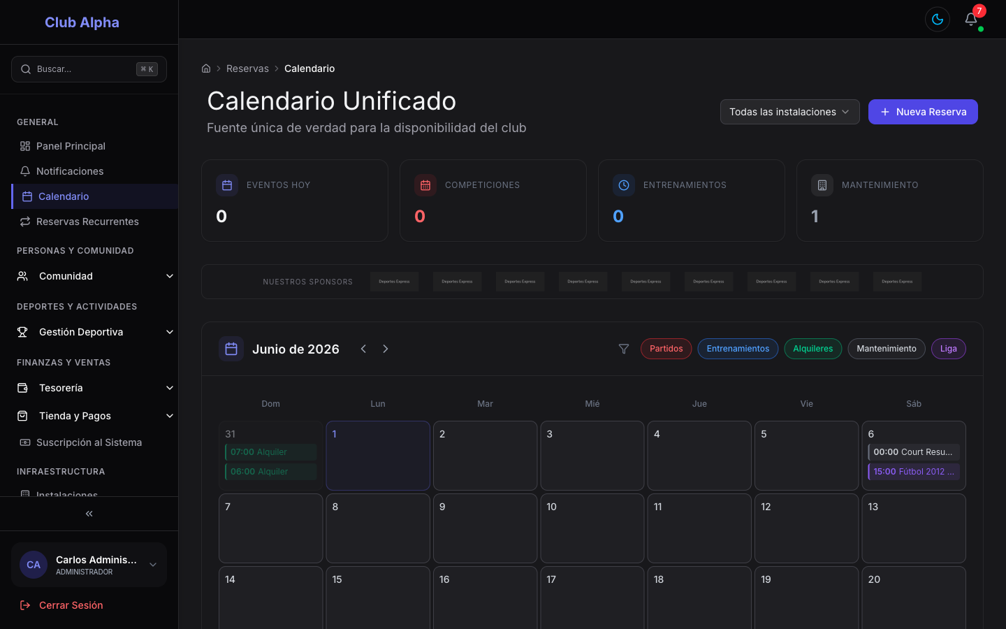The image size is (1006, 629).
Task: Expand the Comunidad menu chevron
Action: pos(170,276)
